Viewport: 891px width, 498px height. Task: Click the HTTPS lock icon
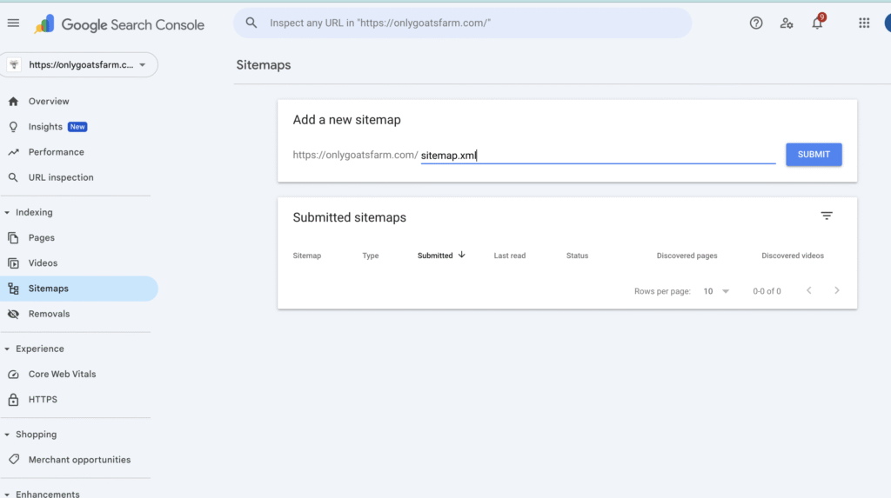click(x=13, y=400)
